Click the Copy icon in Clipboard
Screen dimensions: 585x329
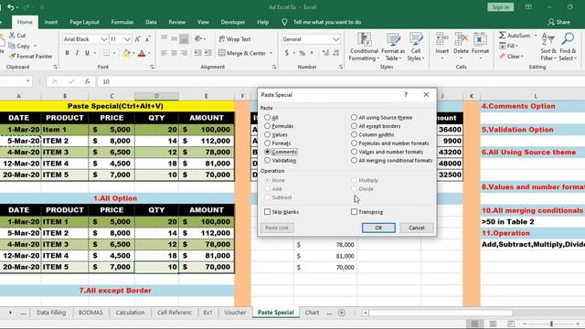click(12, 46)
